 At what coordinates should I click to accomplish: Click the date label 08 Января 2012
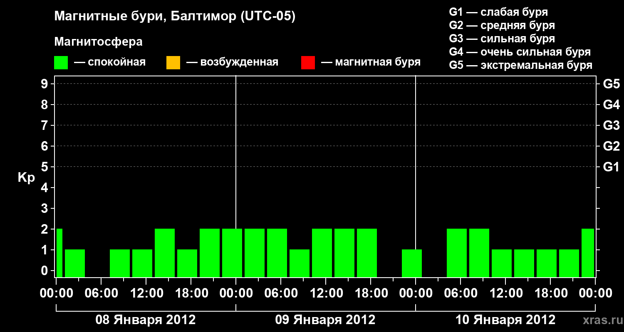[x=146, y=320]
